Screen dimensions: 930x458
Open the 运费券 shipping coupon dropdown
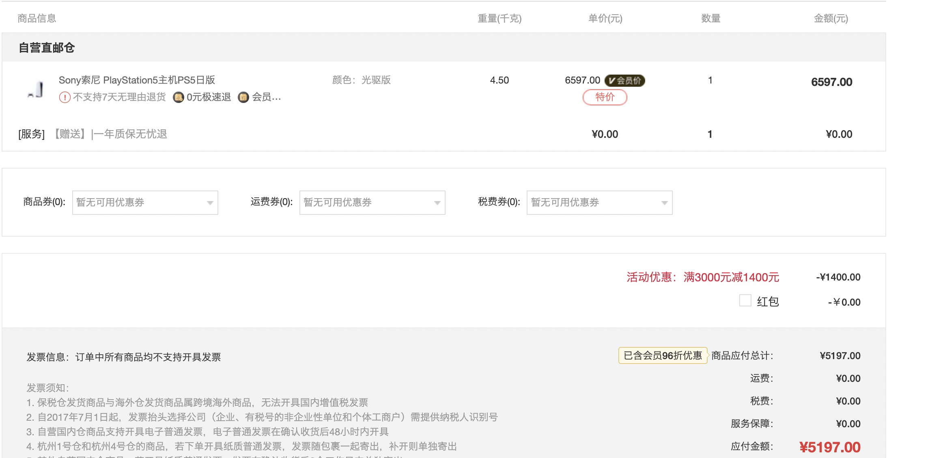click(372, 202)
